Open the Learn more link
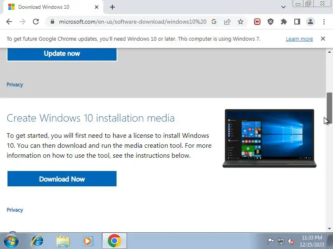Screen dimensions: 333x249 pyautogui.click(x=299, y=39)
